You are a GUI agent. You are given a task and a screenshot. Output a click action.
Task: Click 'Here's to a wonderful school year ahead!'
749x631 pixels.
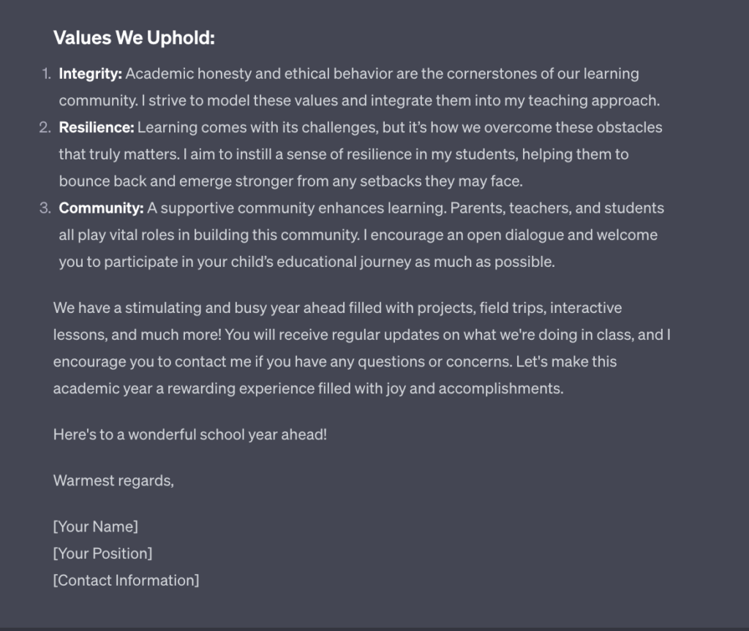pos(190,434)
